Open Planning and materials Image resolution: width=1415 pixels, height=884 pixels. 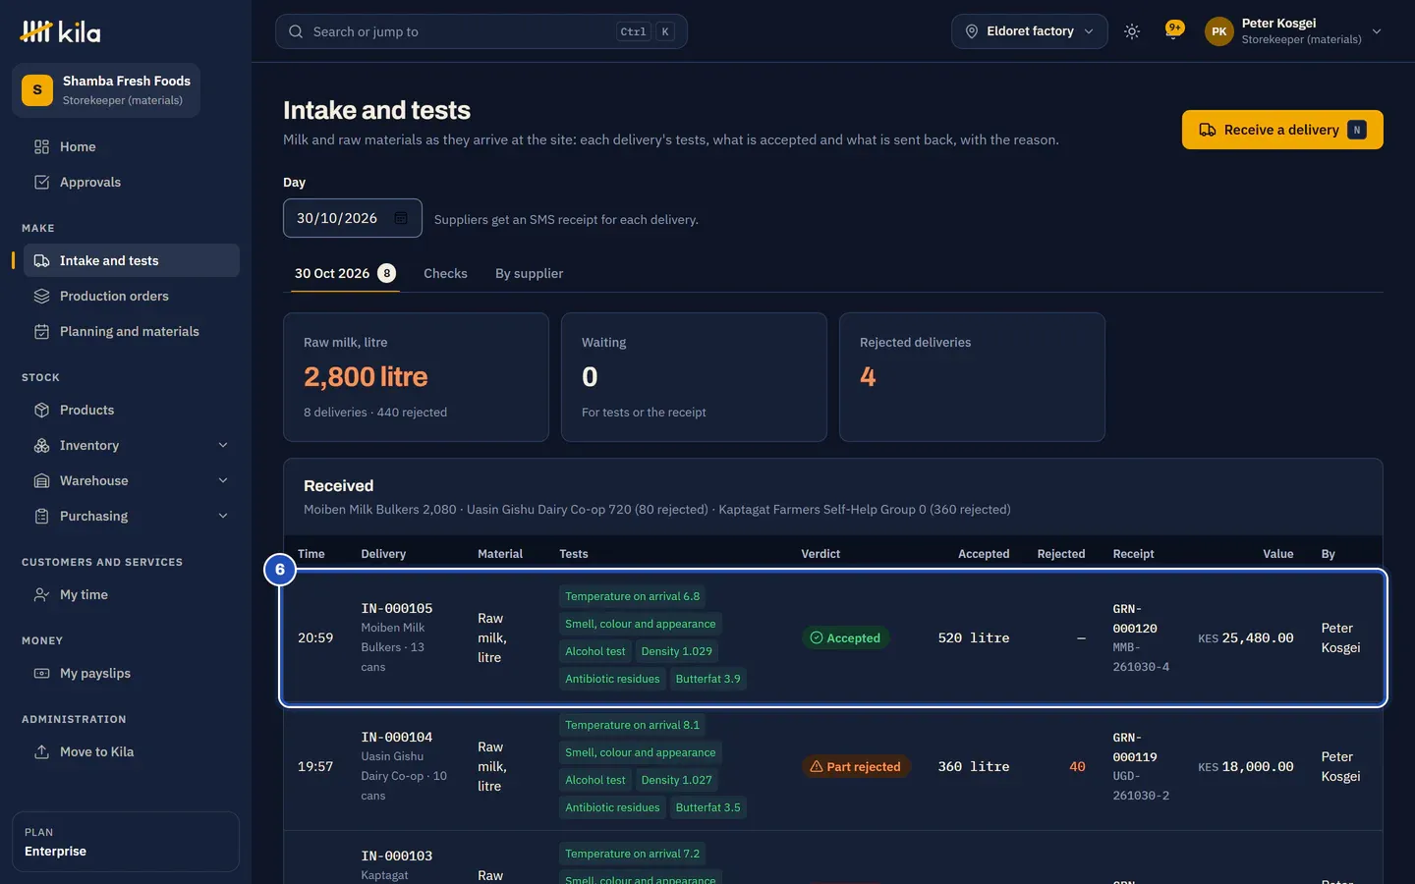[132, 332]
